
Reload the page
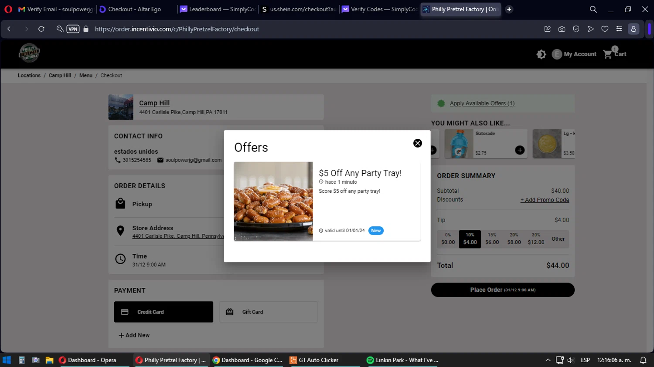pos(41,29)
